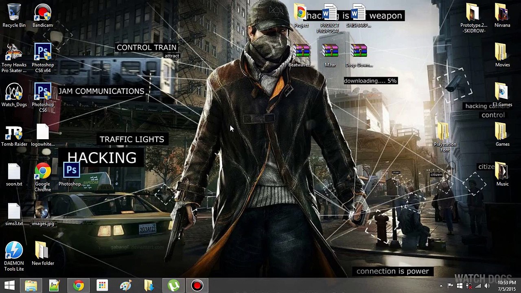Screen dimensions: 521x293
Task: Select the PROJECT PROPOSAL Word document
Action: tap(330, 18)
